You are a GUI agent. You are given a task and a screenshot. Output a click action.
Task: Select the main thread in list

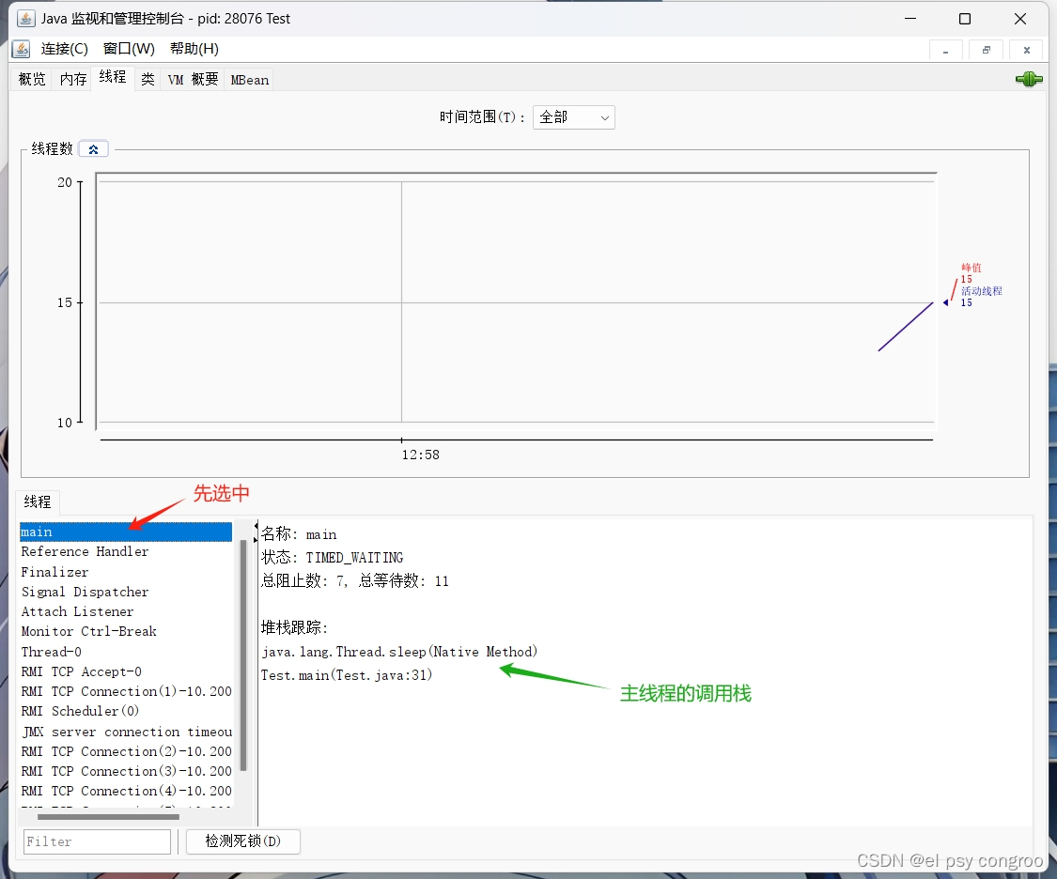[126, 532]
